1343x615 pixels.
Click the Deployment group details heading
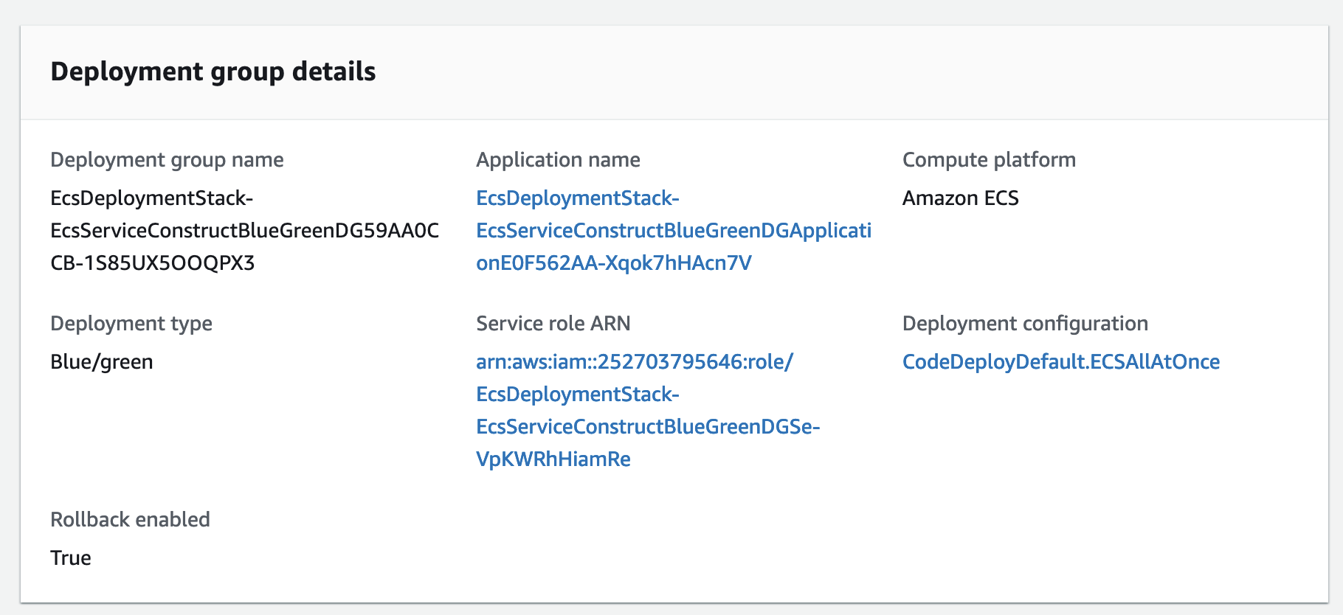tap(213, 72)
